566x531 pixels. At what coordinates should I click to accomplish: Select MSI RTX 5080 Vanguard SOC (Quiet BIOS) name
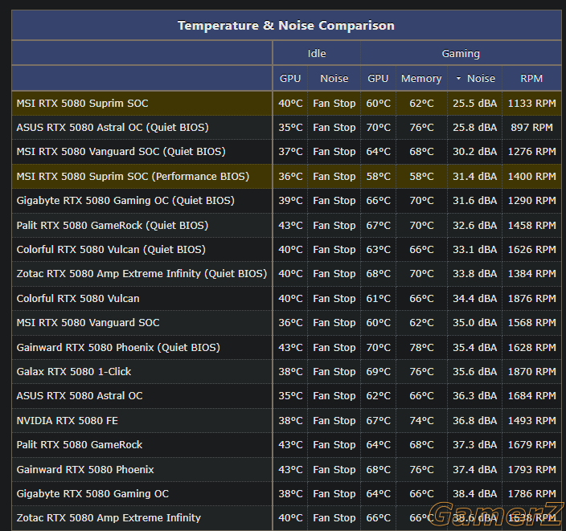pyautogui.click(x=121, y=152)
